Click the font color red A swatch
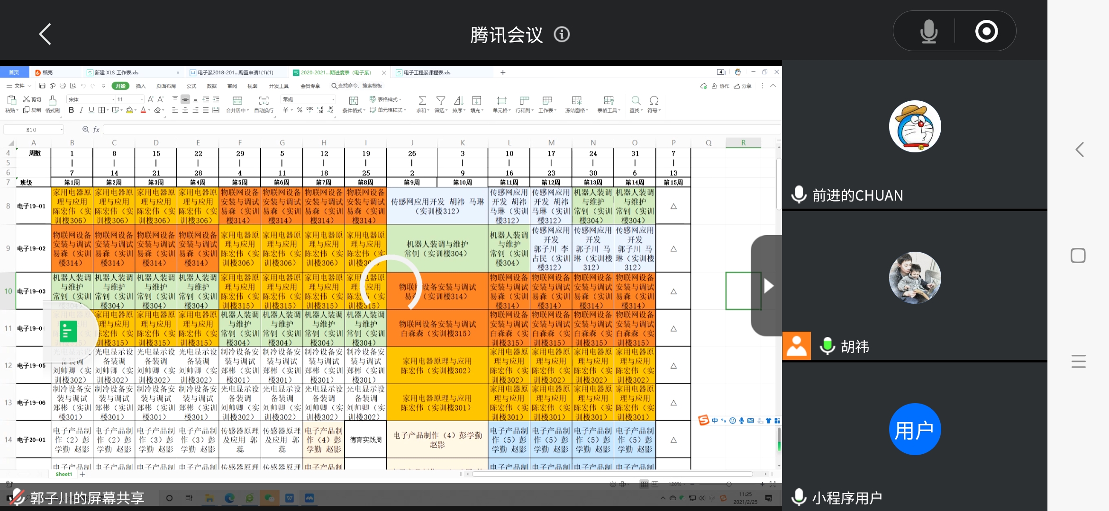Viewport: 1109px width, 511px height. click(143, 110)
